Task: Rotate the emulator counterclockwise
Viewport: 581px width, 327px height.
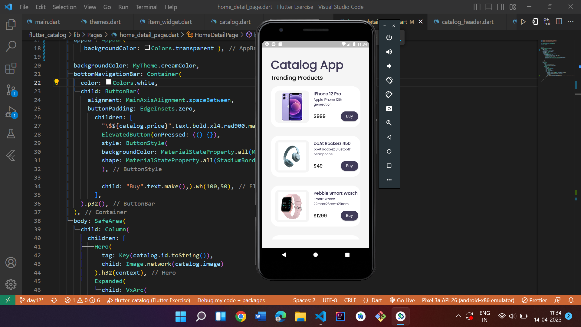Action: (389, 80)
